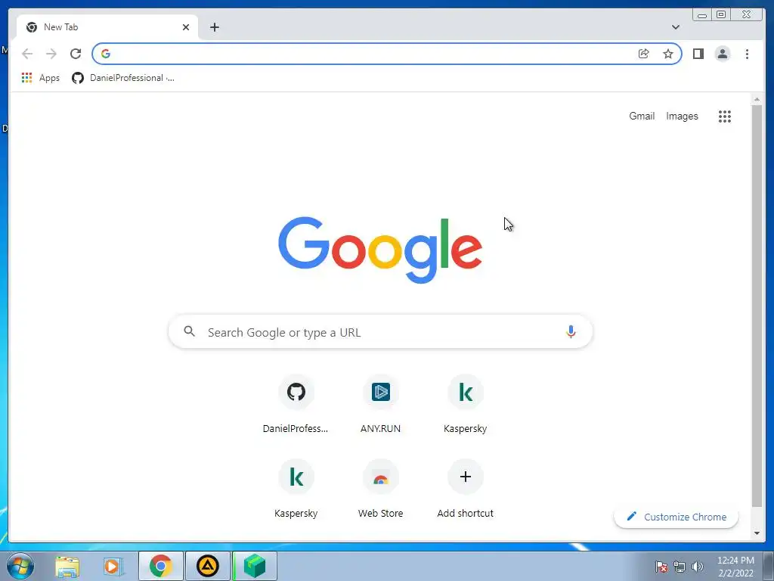
Task: Click the Customize Chrome button
Action: coord(676,517)
